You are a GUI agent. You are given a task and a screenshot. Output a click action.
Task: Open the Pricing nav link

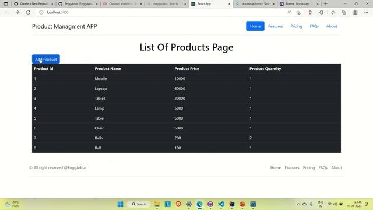point(296,26)
